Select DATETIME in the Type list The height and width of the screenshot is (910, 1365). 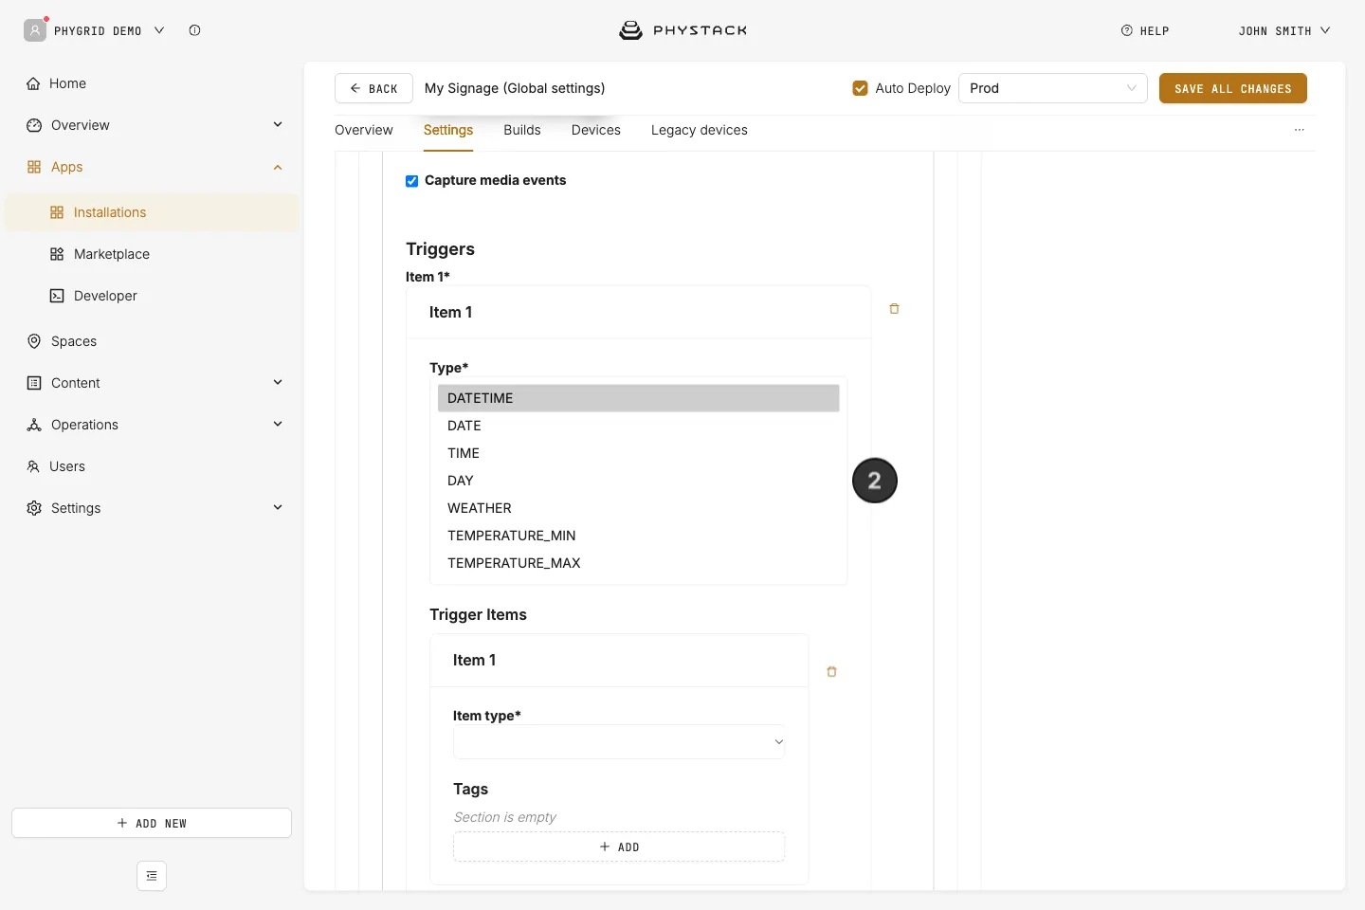click(639, 398)
